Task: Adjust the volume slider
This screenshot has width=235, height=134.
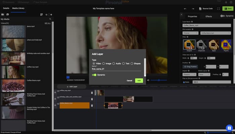Action: [159, 80]
